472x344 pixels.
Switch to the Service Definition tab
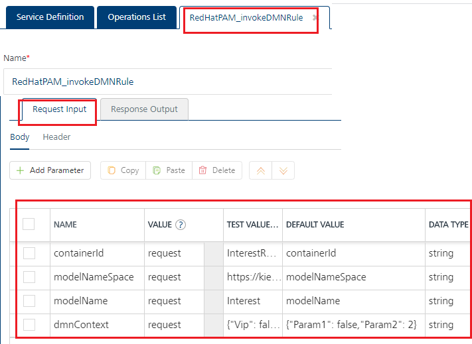tap(50, 17)
